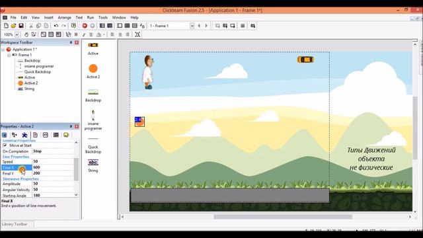Viewport: 423px width, 238px height.
Task: Click the Backdrop object thumbnail in list
Action: tap(93, 92)
